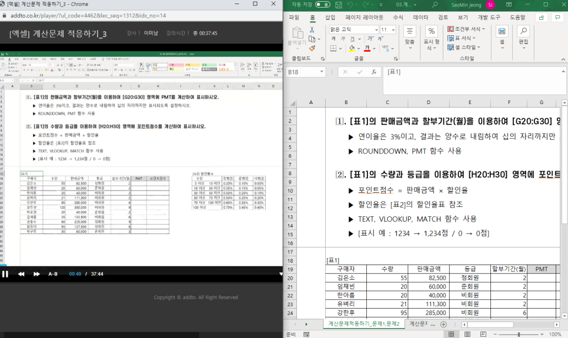Switch to the Insert ribbon tab

(x=330, y=18)
